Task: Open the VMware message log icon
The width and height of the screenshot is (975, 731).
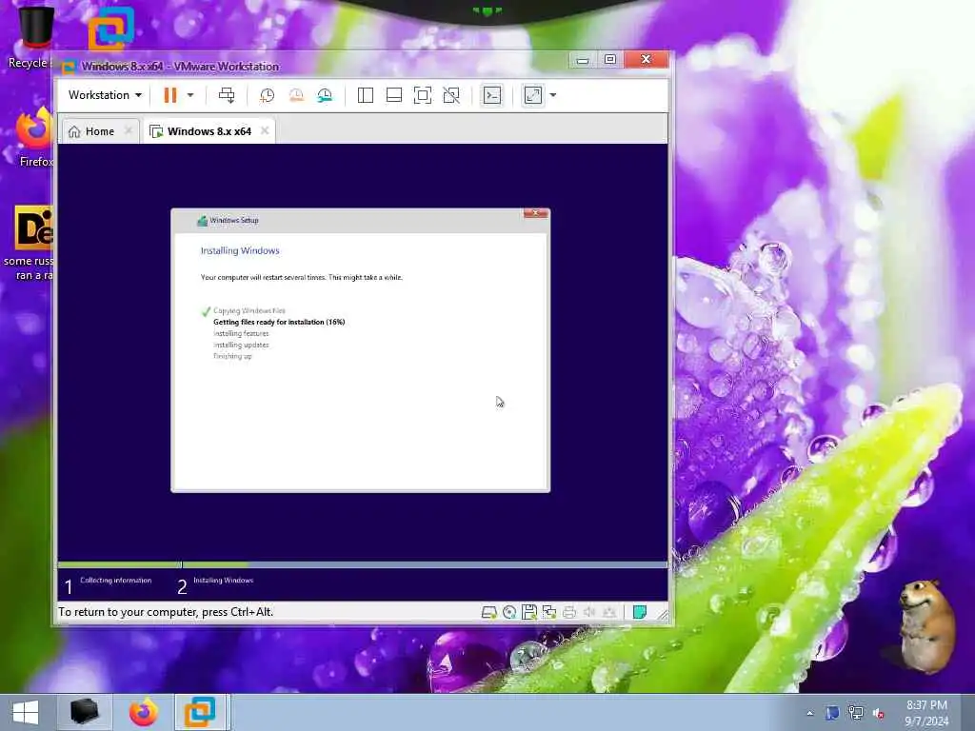Action: (639, 612)
